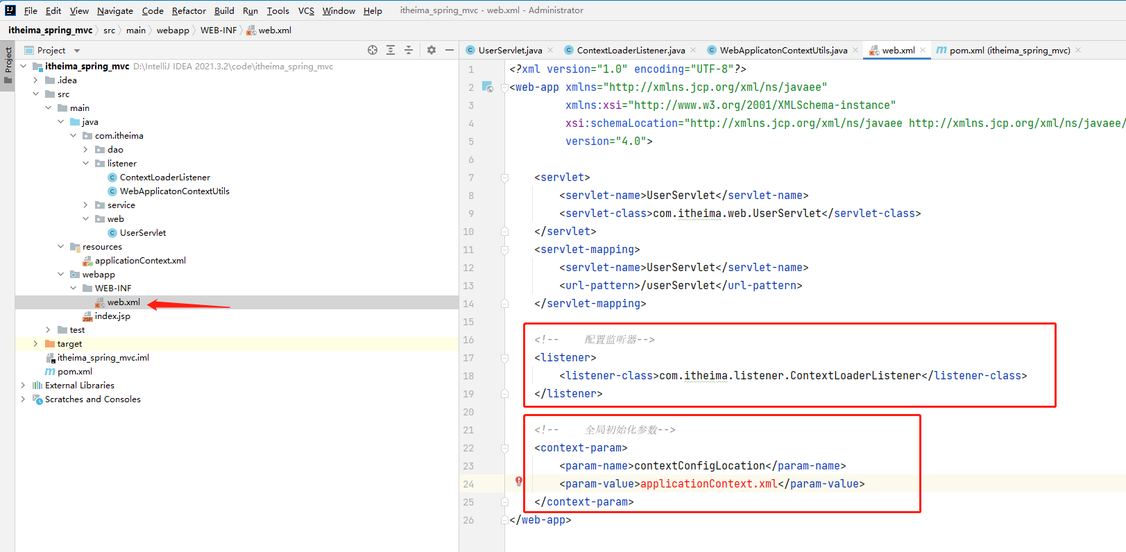Hide the Project tool window with minus icon
Image resolution: width=1126 pixels, height=552 pixels.
tap(450, 50)
